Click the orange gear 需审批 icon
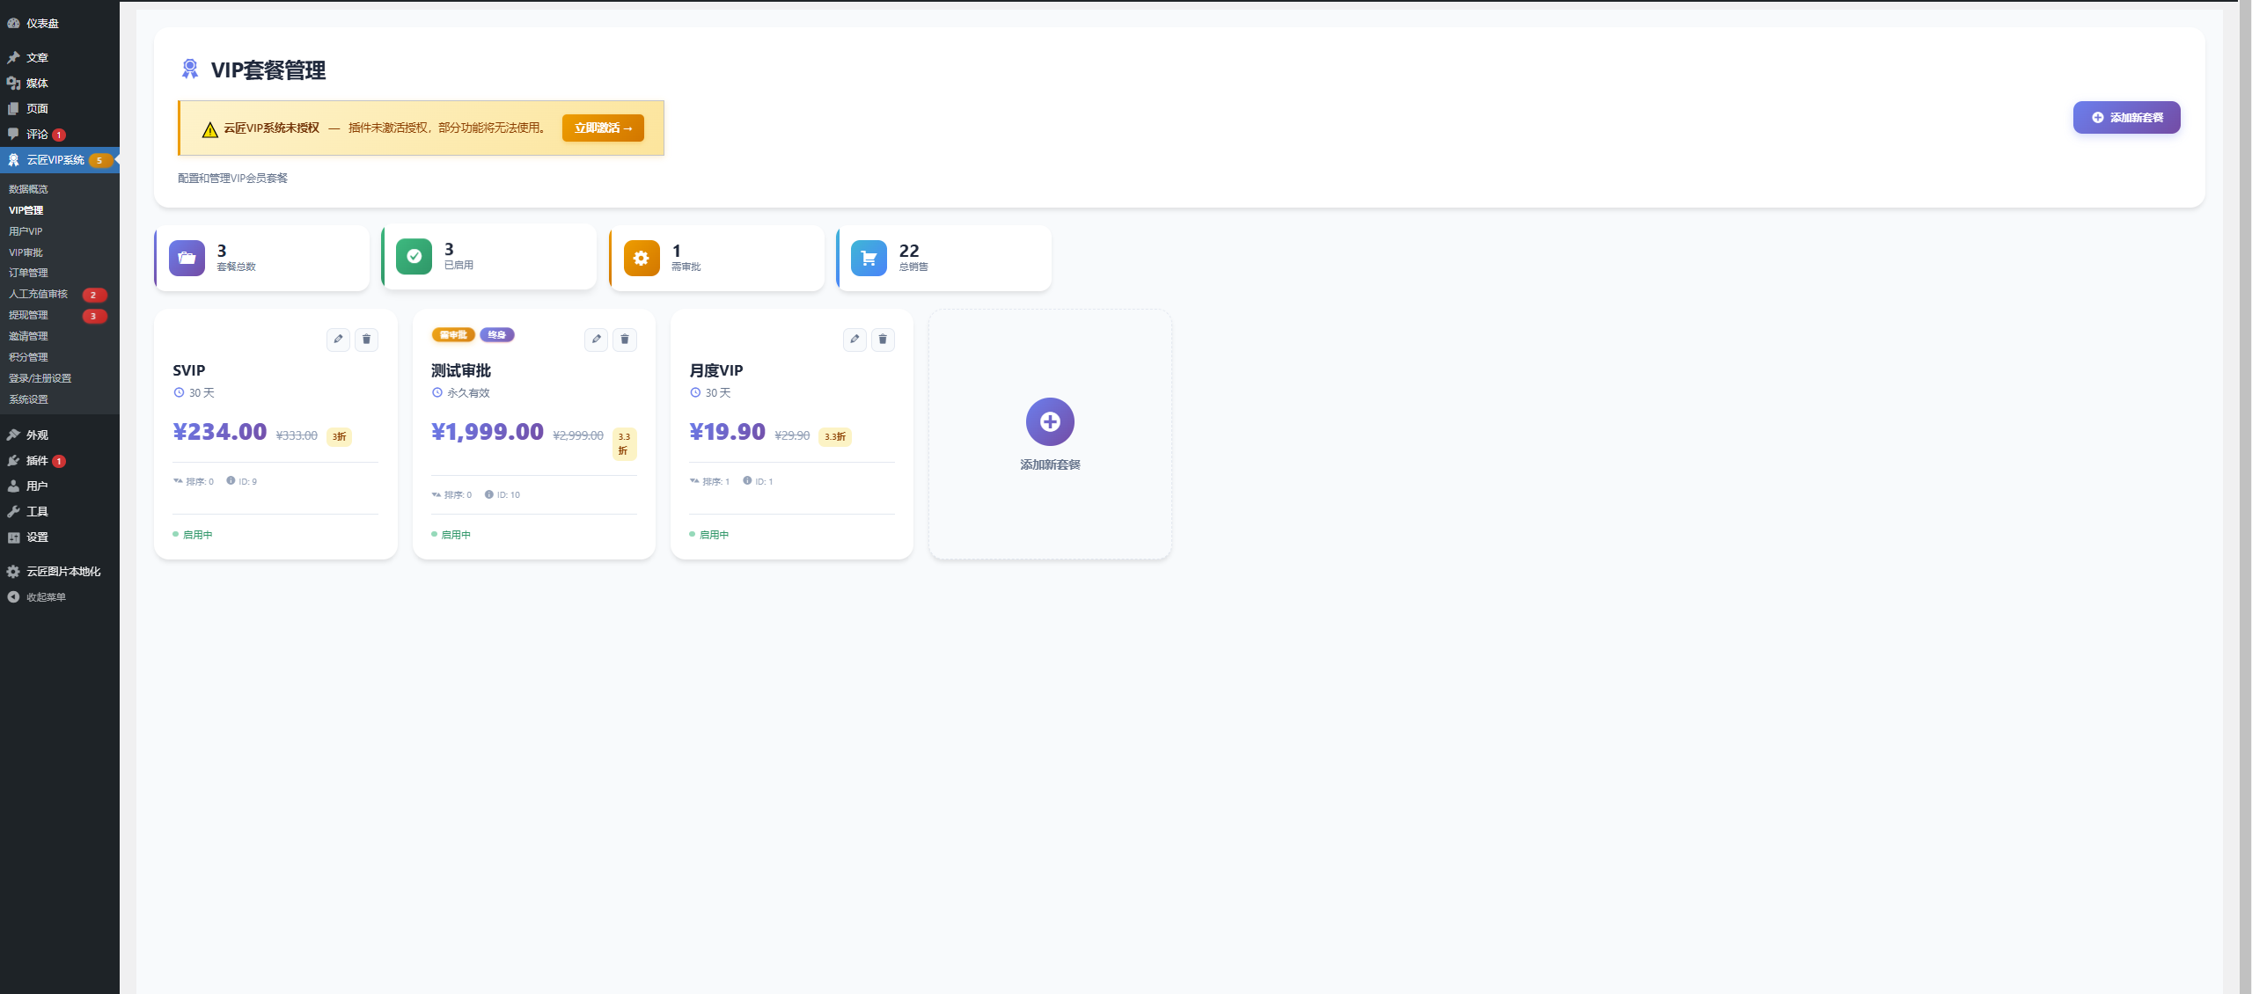 642,259
